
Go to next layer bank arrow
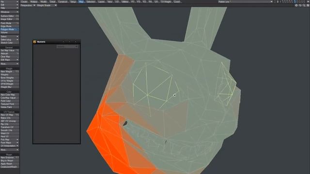[278, 1]
